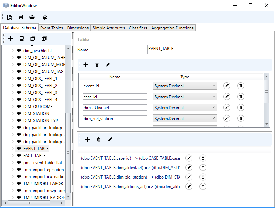This screenshot has width=280, height=210.
Task: Click the save disk icon
Action: click(21, 17)
